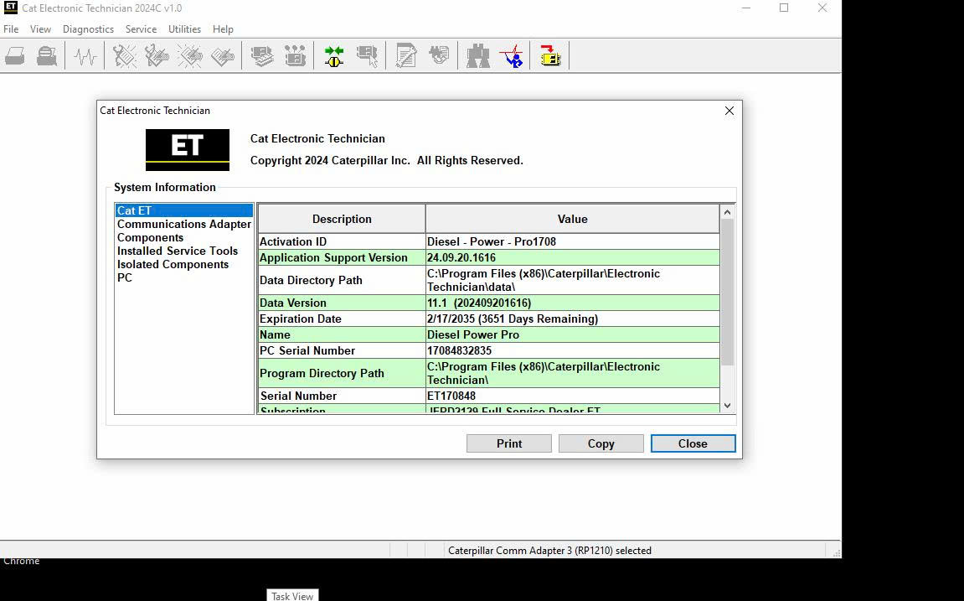Click the binoculars search icon
The width and height of the screenshot is (964, 601).
tap(477, 56)
